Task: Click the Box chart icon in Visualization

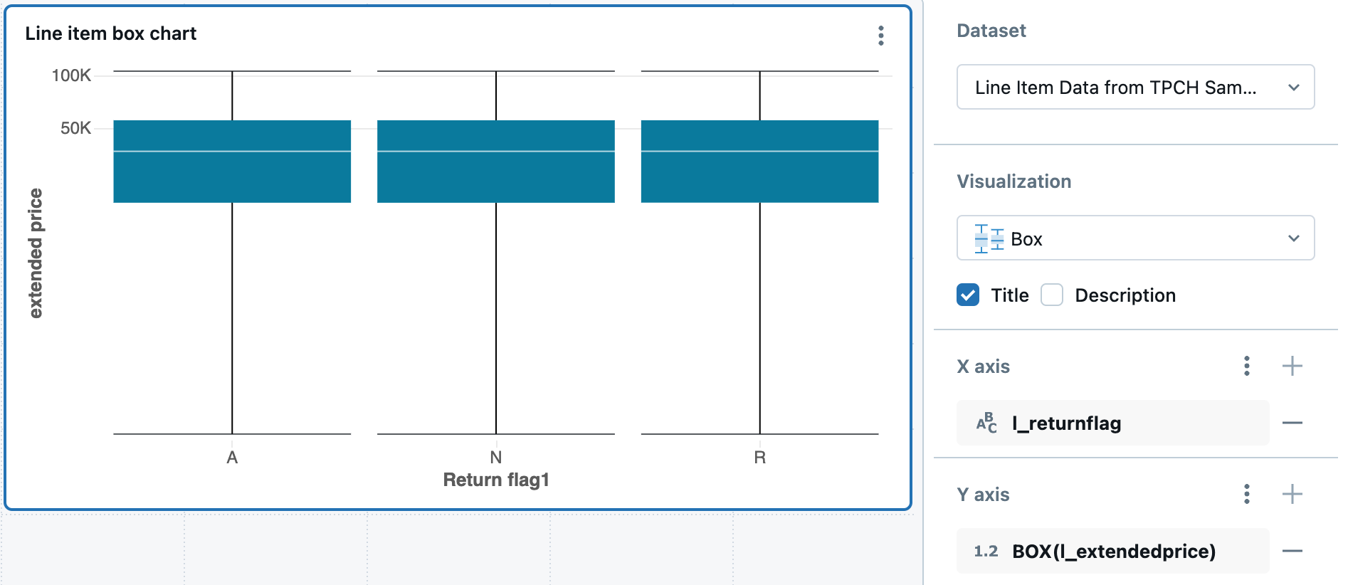Action: click(x=989, y=238)
